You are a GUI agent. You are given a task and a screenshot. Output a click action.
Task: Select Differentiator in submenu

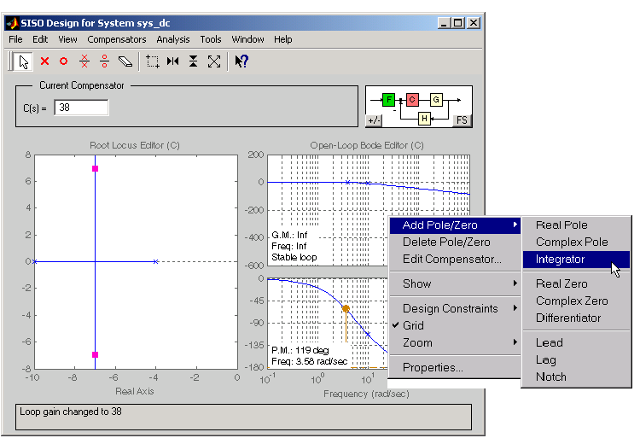point(576,318)
